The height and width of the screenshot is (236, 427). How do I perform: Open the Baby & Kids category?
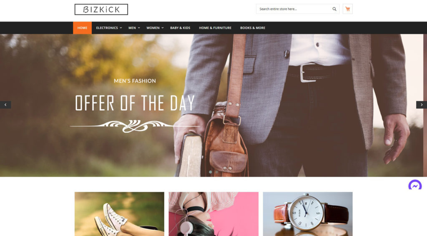[x=180, y=28]
